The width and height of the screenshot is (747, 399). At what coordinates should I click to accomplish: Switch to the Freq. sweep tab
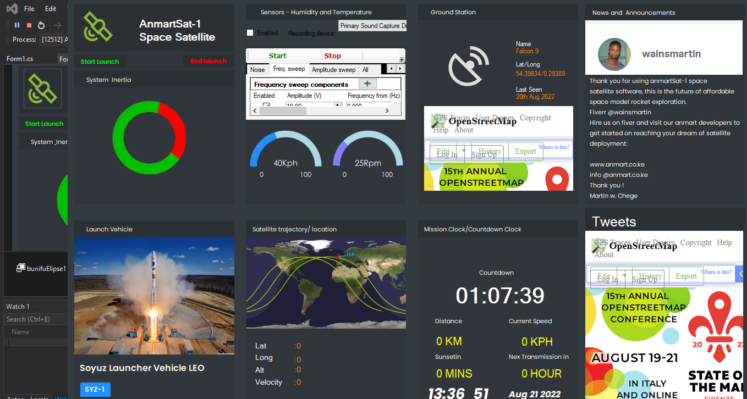pos(289,69)
